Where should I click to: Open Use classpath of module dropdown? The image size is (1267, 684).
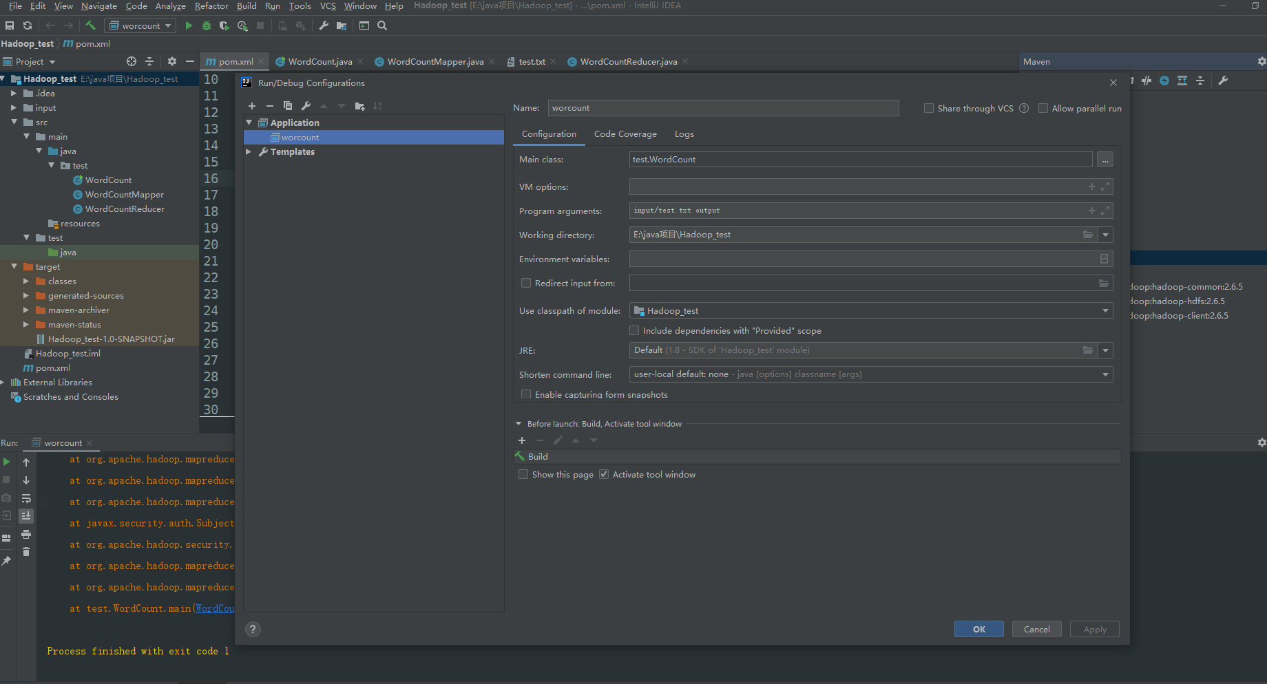tap(1105, 311)
